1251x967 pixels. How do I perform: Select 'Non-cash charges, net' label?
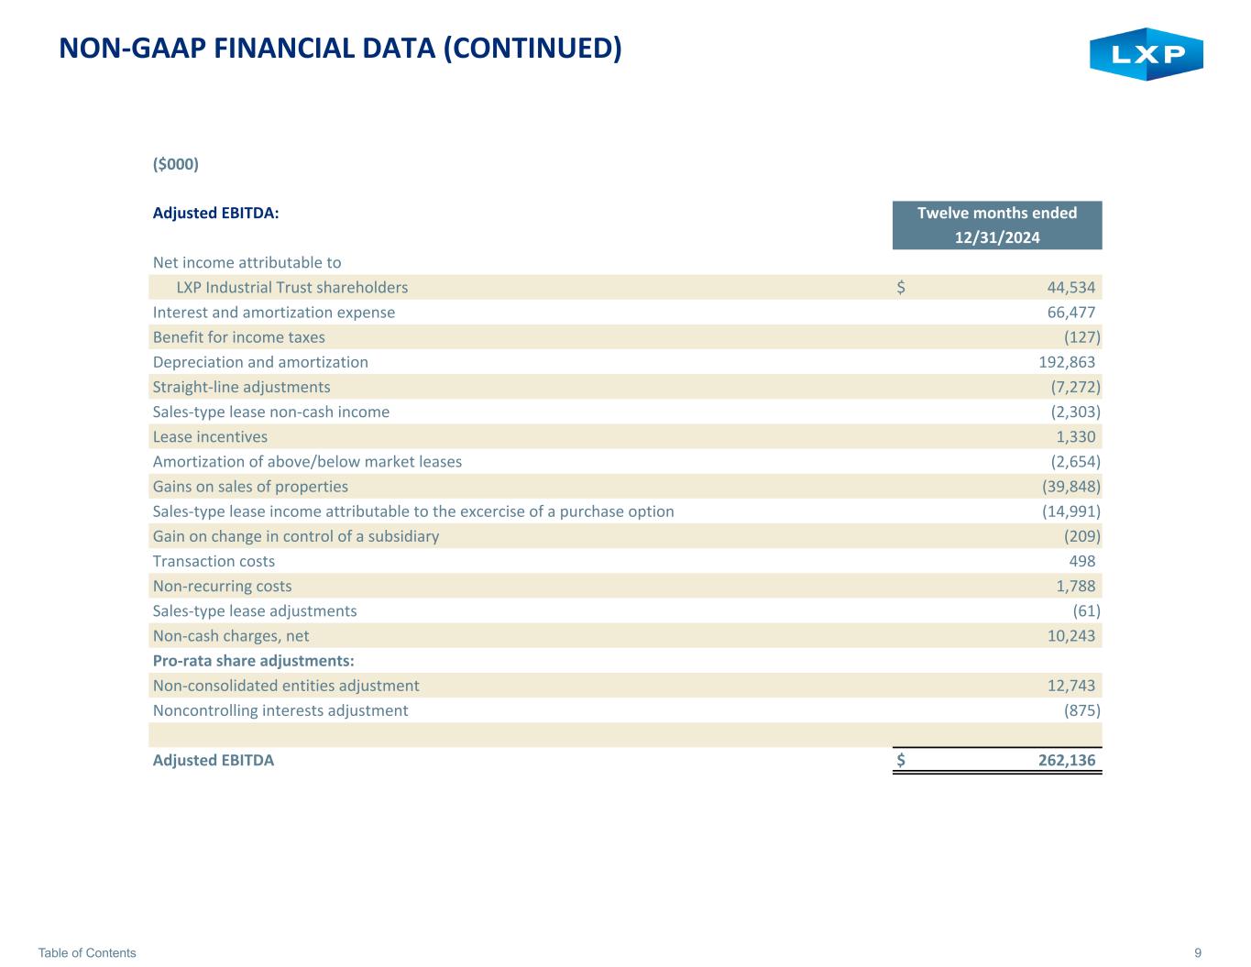(231, 635)
